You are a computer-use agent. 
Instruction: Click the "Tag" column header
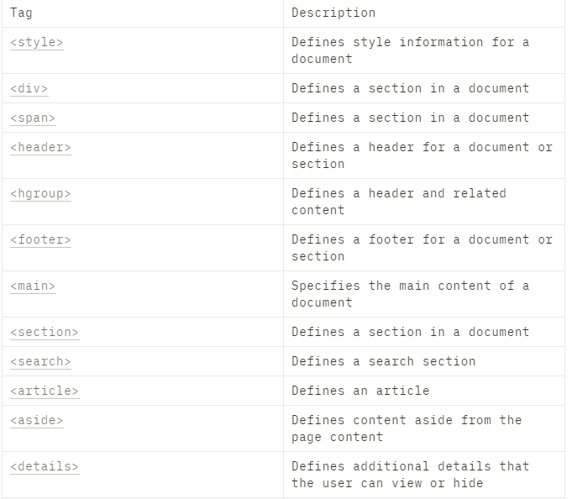click(21, 13)
